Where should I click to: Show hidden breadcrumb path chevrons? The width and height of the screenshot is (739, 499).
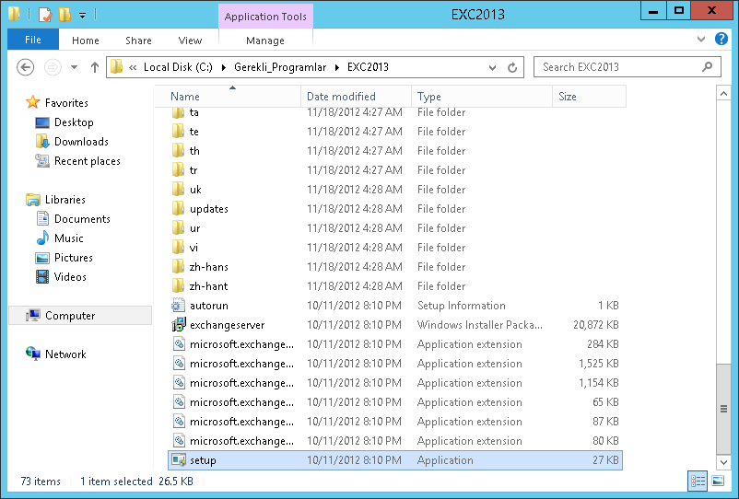point(133,67)
